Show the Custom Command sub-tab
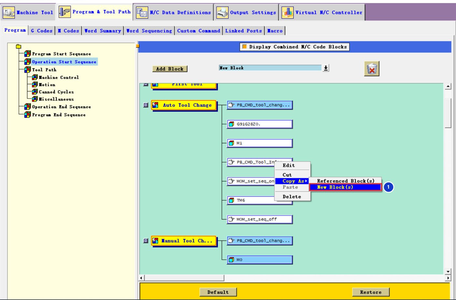The width and height of the screenshot is (456, 300). click(199, 31)
